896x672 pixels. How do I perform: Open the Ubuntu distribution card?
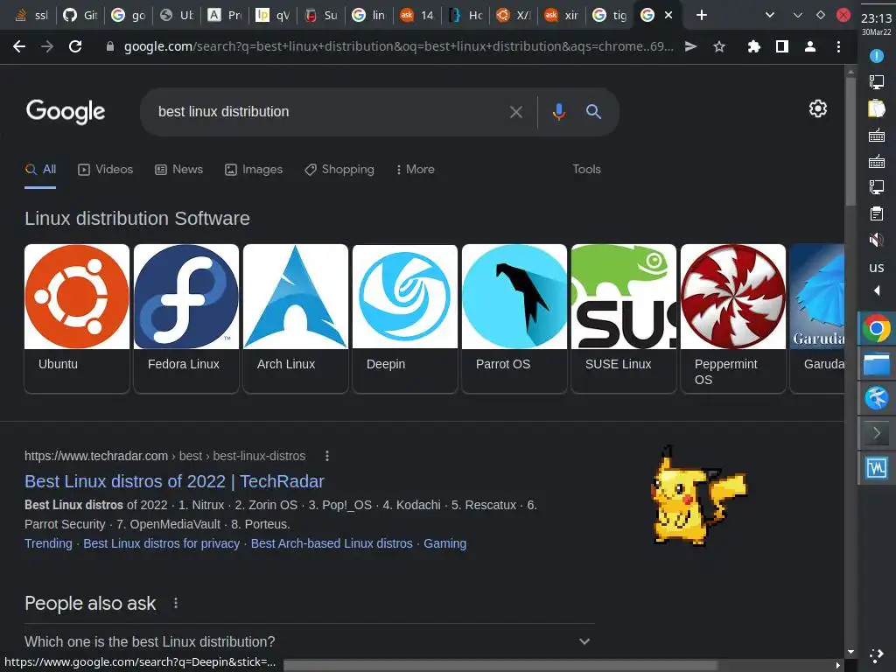pyautogui.click(x=77, y=318)
